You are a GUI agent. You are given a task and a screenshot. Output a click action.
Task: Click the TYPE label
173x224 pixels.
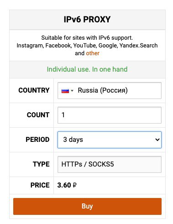point(41,164)
